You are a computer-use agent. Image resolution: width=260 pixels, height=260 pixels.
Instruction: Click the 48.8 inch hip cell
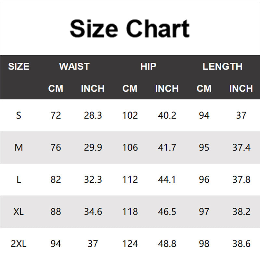(167, 244)
